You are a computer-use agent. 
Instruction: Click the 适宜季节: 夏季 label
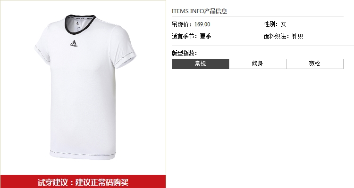pyautogui.click(x=192, y=36)
